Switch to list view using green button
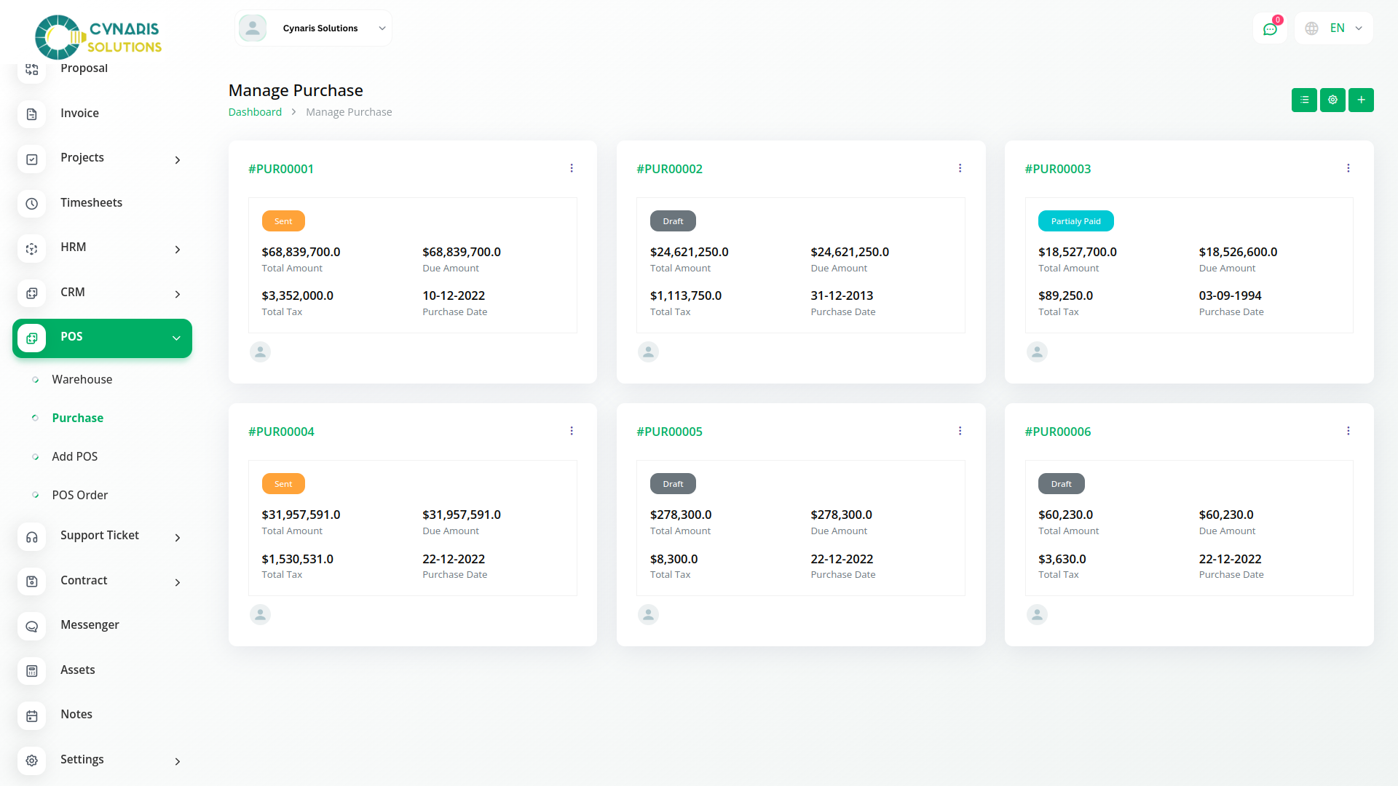The width and height of the screenshot is (1398, 786). point(1304,100)
